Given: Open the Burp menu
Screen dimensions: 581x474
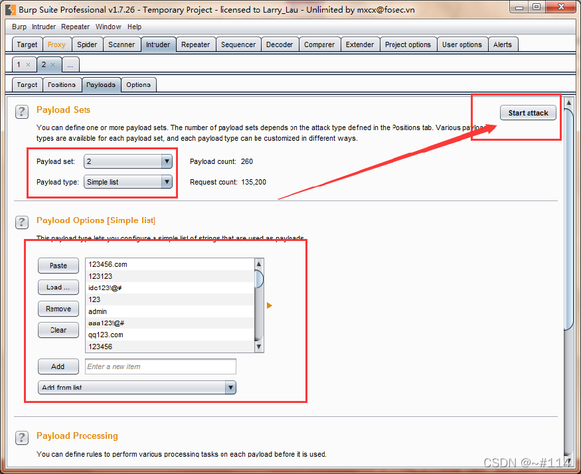Looking at the screenshot, I should (19, 27).
